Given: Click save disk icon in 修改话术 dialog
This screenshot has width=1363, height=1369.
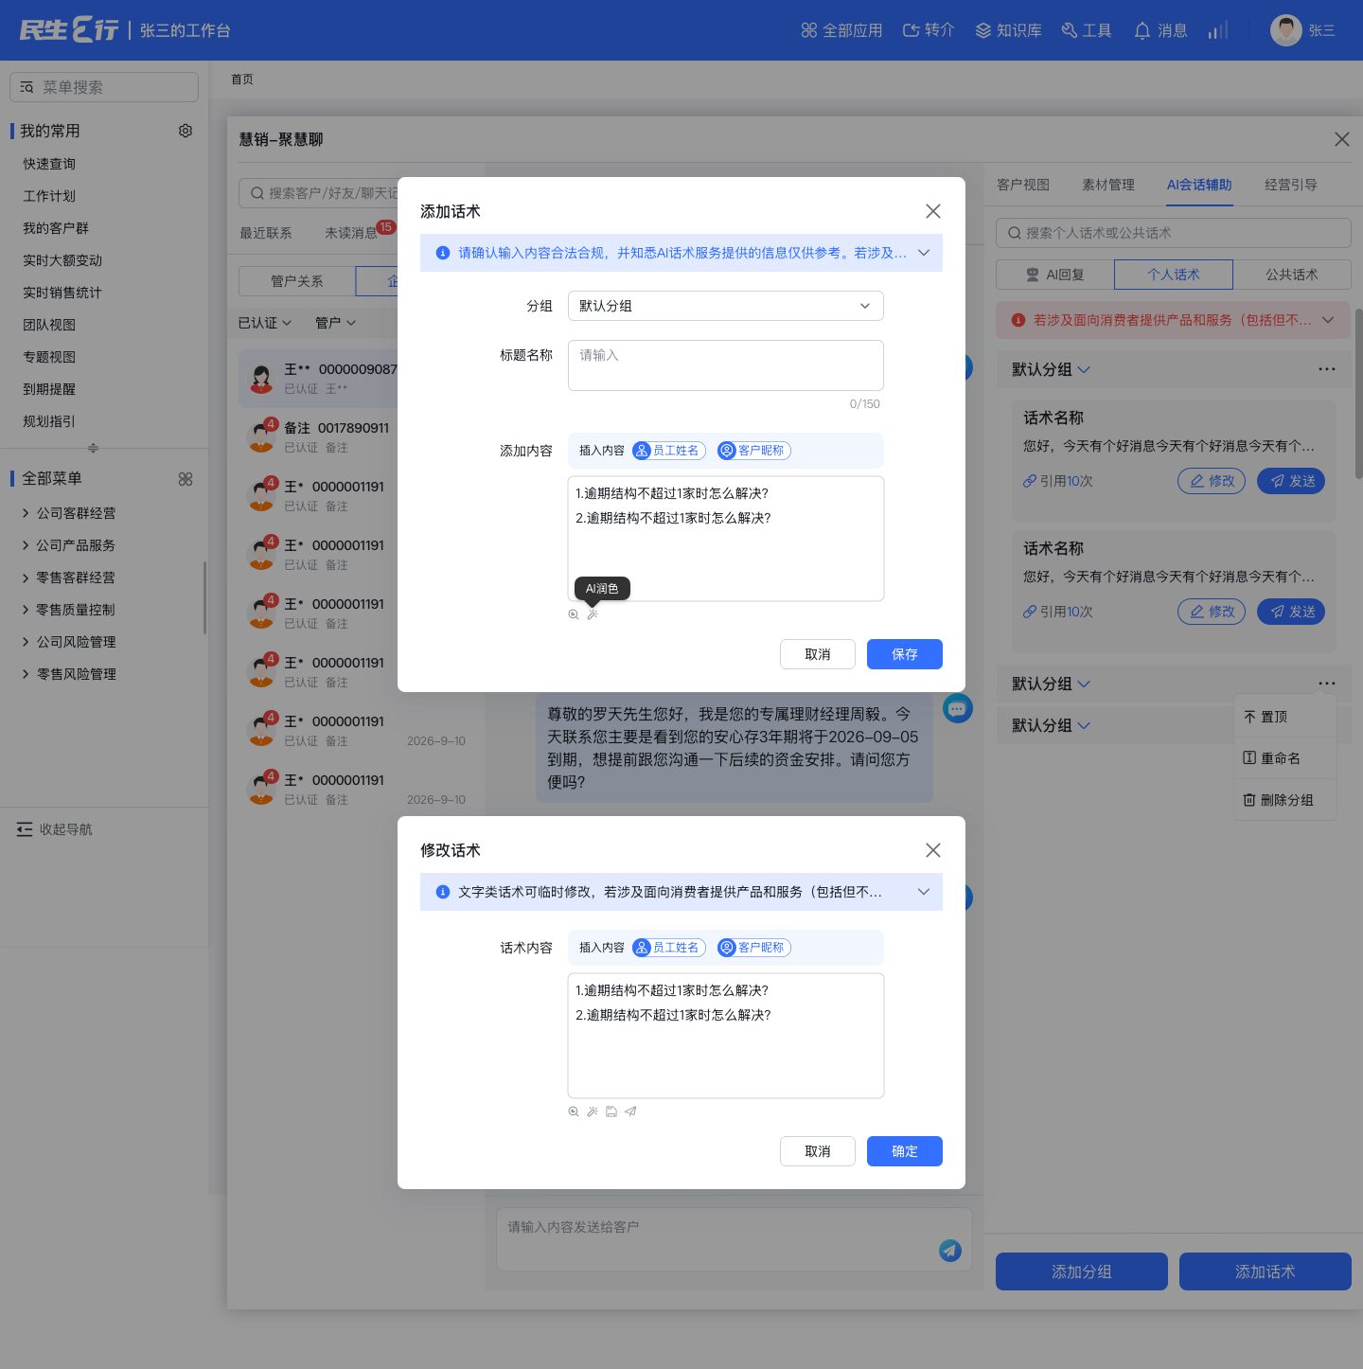Looking at the screenshot, I should 611,1111.
